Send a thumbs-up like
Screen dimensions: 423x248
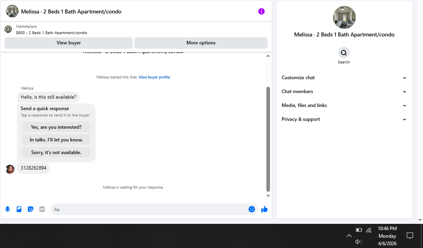tap(264, 209)
